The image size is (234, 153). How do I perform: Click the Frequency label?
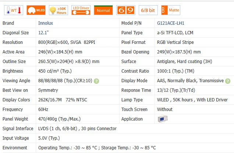tap(13, 109)
